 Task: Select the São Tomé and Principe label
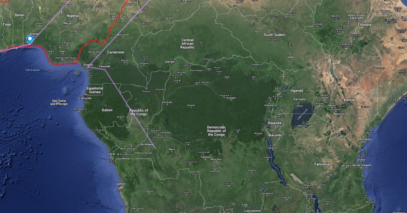coord(59,102)
